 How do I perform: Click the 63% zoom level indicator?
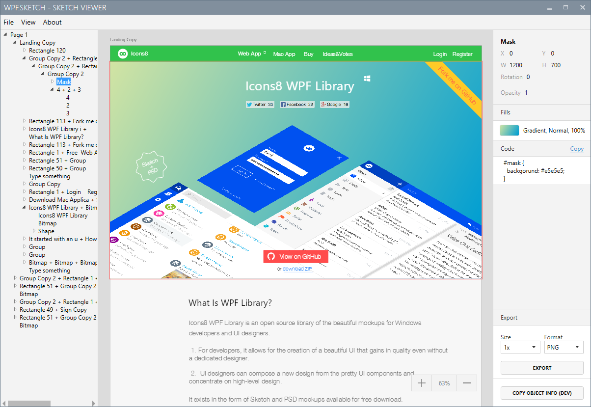pos(444,383)
